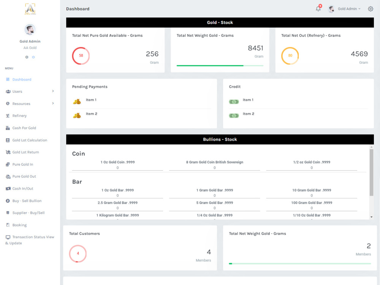Open Buy - Sell Bullion
Screen dimensions: 380x285
pyautogui.click(x=27, y=201)
